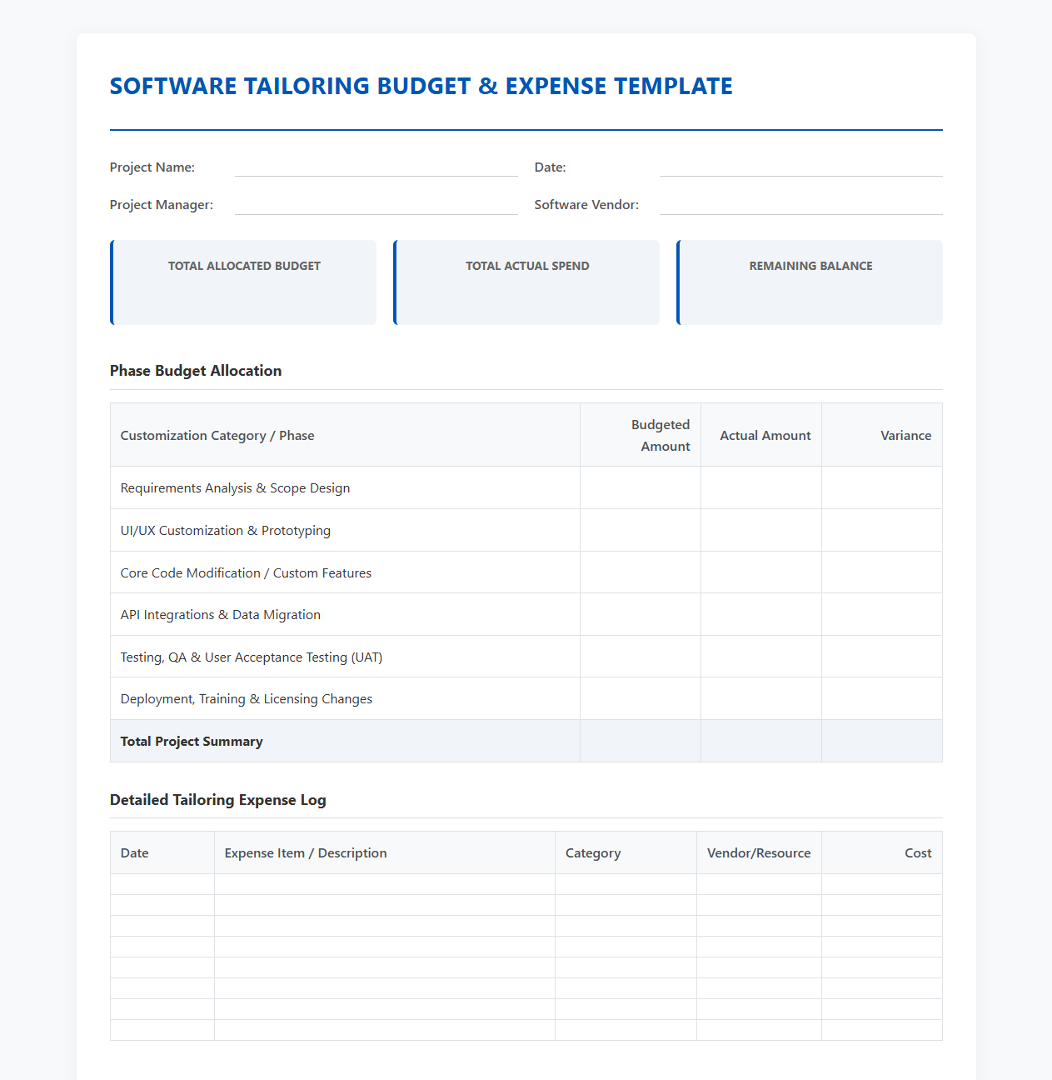Image resolution: width=1052 pixels, height=1080 pixels.
Task: Click the 'Project Name:' label
Action: click(152, 167)
